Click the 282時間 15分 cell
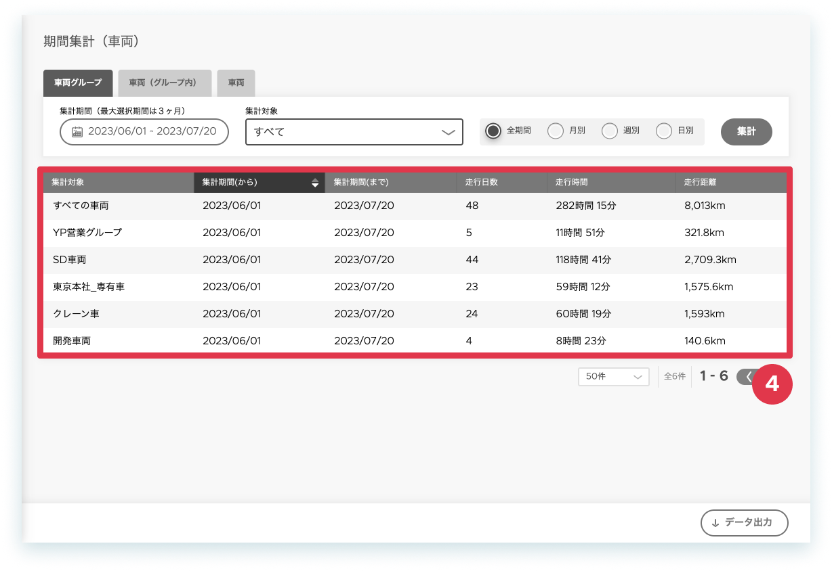This screenshot has height=571, width=832. point(587,206)
